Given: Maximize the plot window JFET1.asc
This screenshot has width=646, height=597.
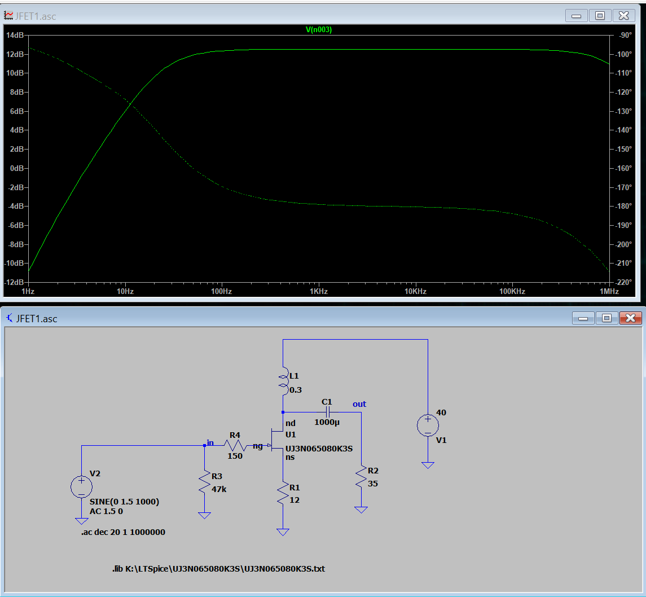Looking at the screenshot, I should click(x=600, y=16).
